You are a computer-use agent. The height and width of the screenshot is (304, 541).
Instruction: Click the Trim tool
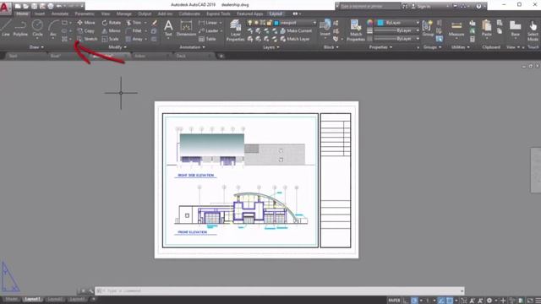(134, 23)
